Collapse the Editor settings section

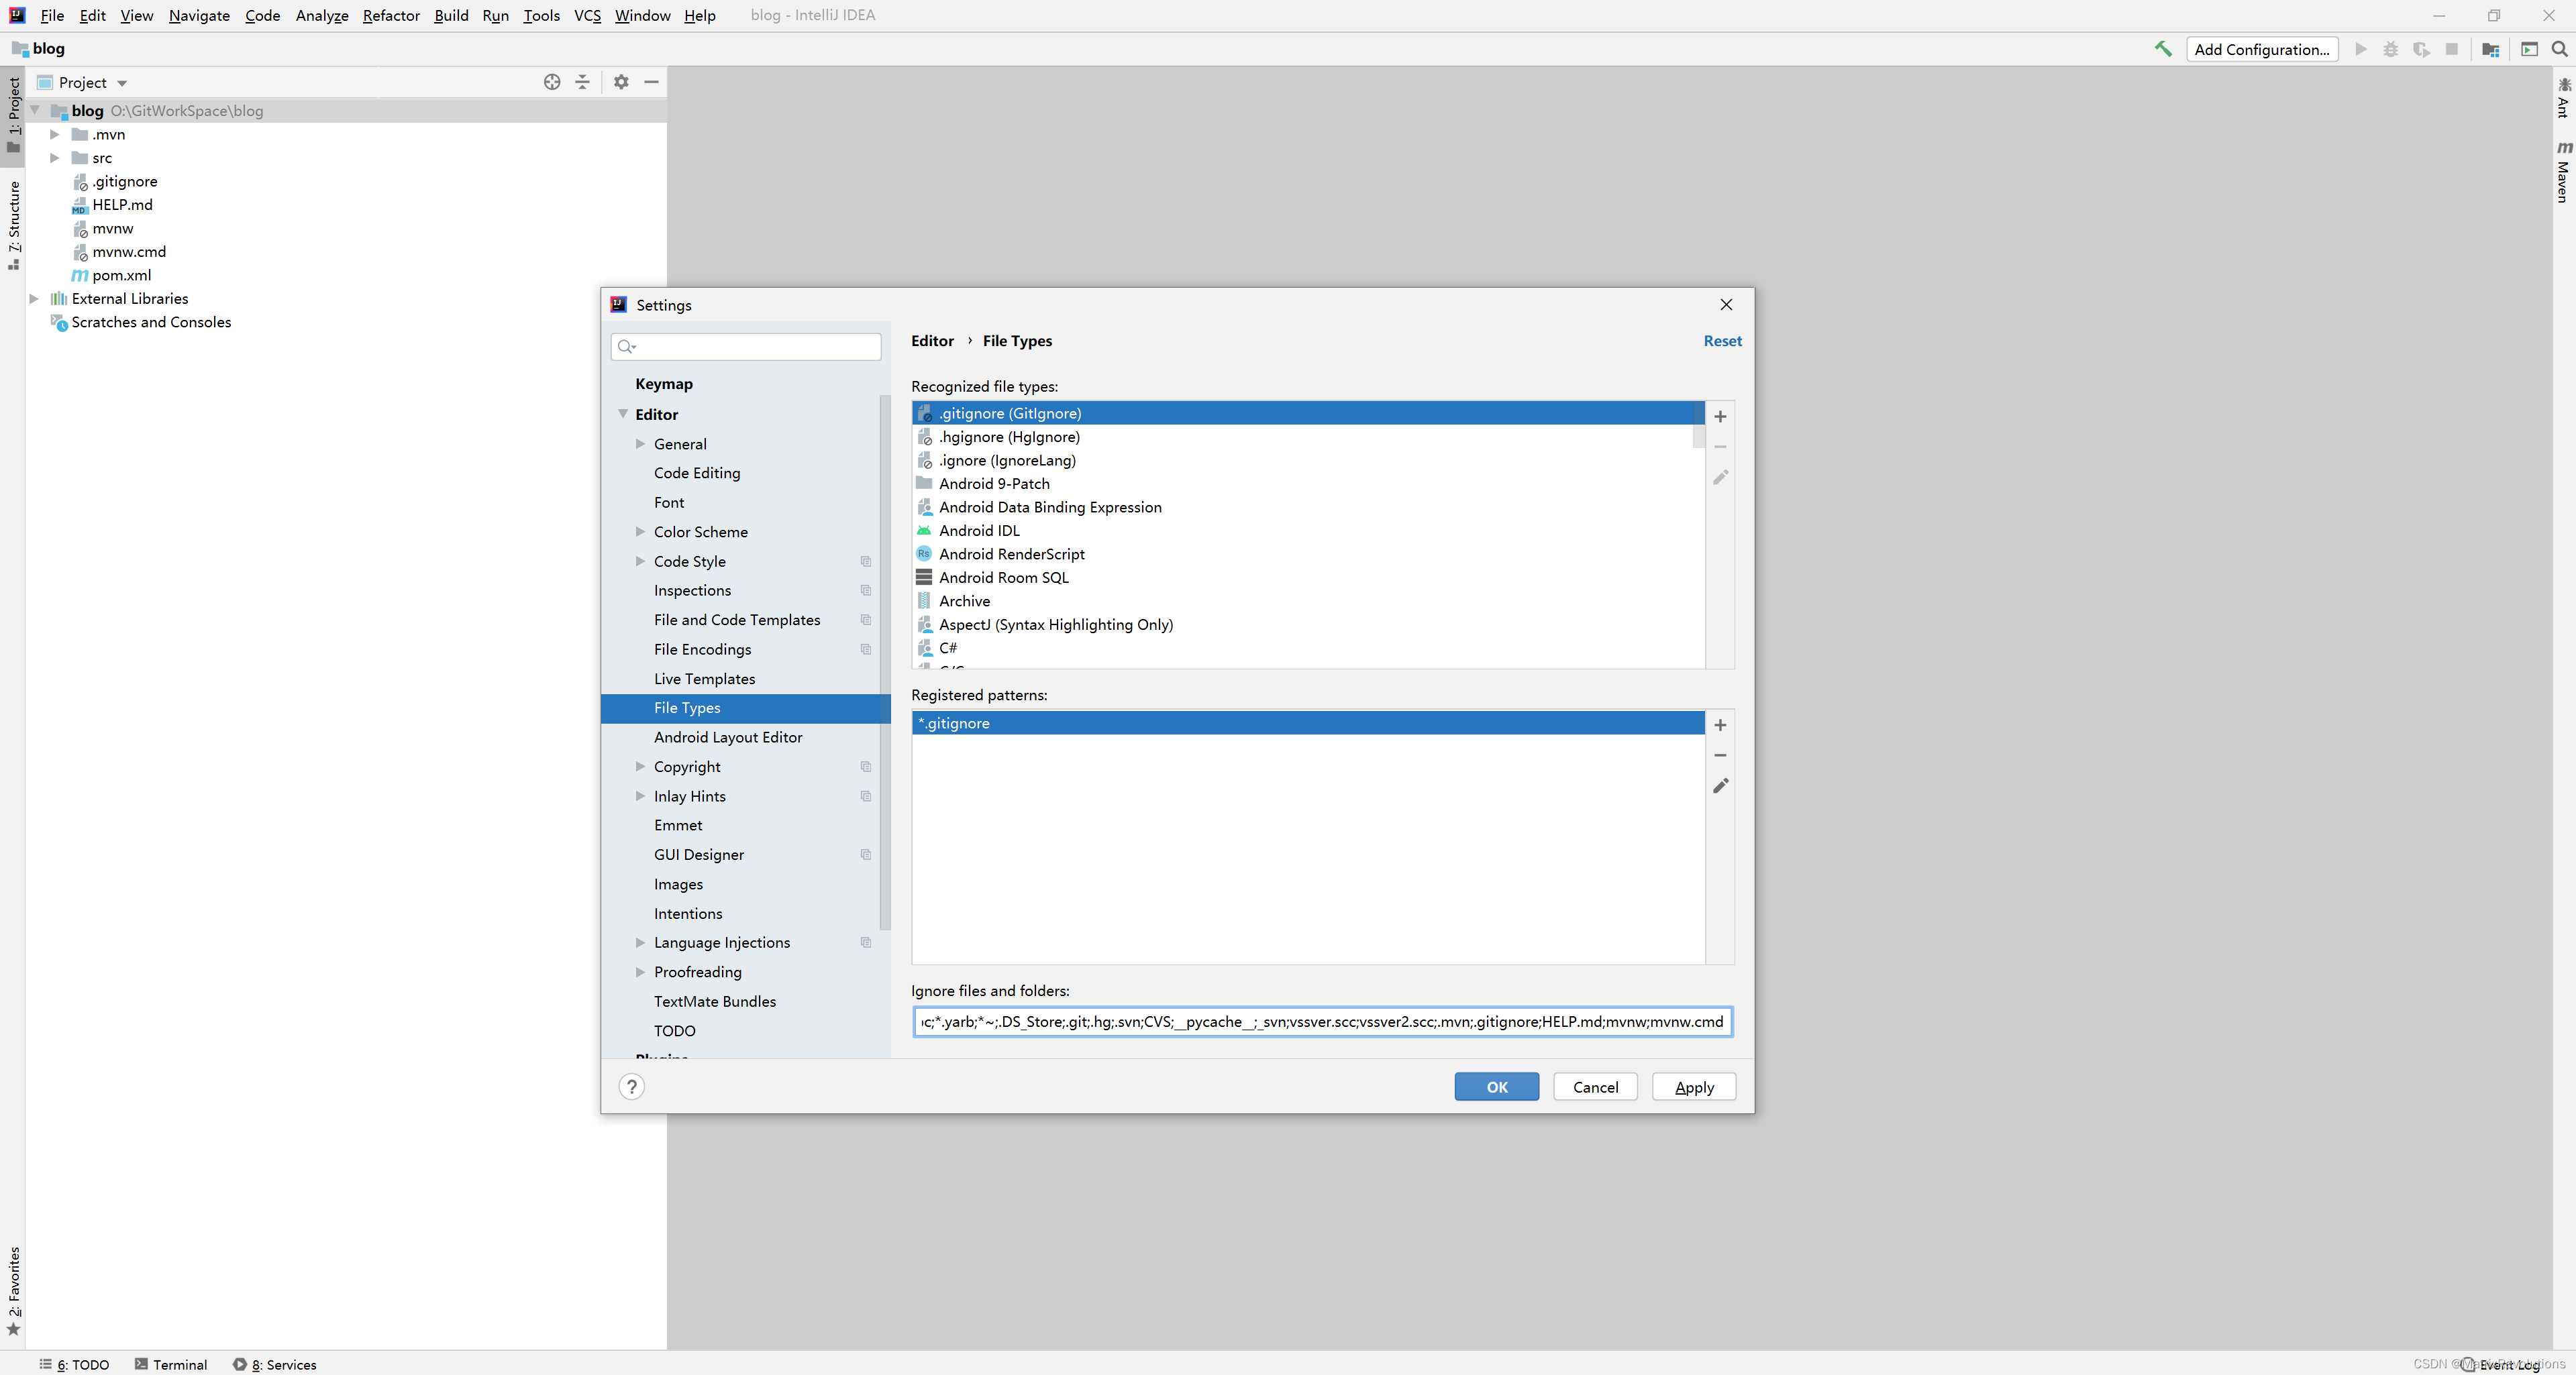pos(623,414)
